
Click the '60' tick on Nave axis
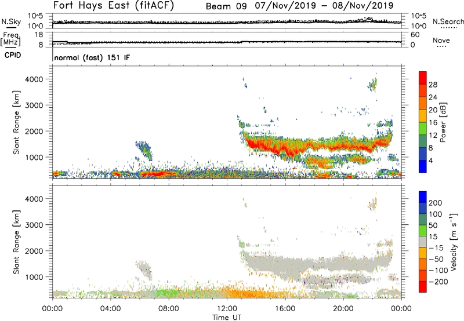(415, 35)
